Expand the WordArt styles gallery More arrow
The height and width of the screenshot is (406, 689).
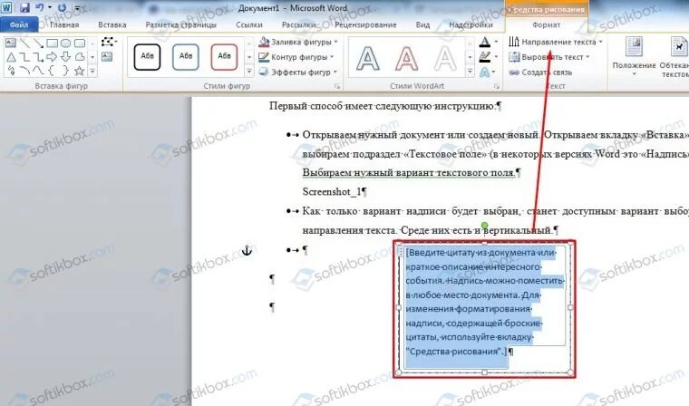(471, 71)
